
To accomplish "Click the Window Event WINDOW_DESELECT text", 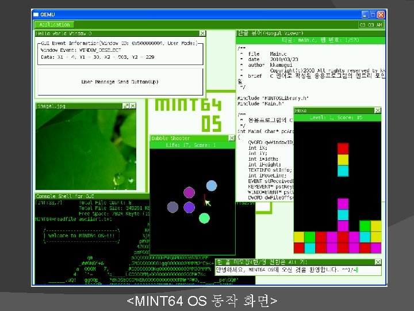I will point(81,50).
